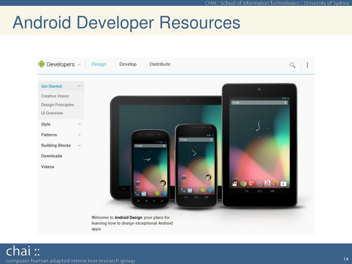Click YouTube icon on Nexus 7 tablet
352x264 pixels.
coord(267,184)
